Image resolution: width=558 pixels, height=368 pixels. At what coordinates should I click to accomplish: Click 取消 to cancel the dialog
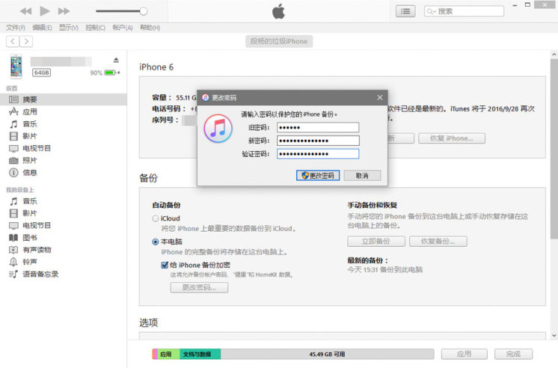362,176
